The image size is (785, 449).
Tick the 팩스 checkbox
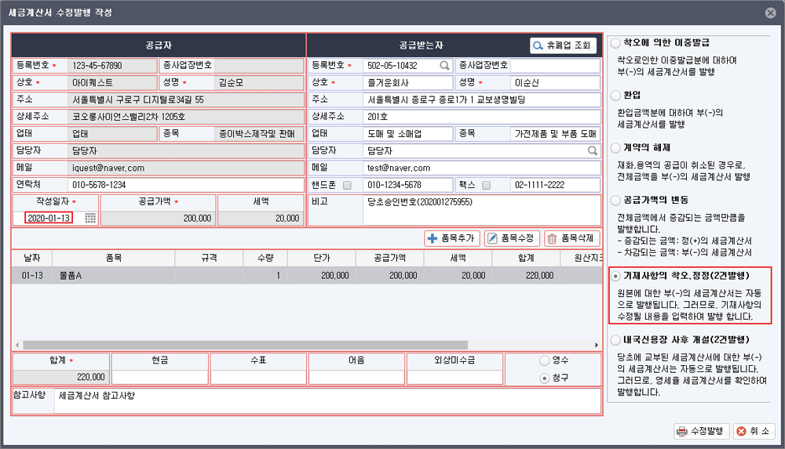[x=486, y=185]
